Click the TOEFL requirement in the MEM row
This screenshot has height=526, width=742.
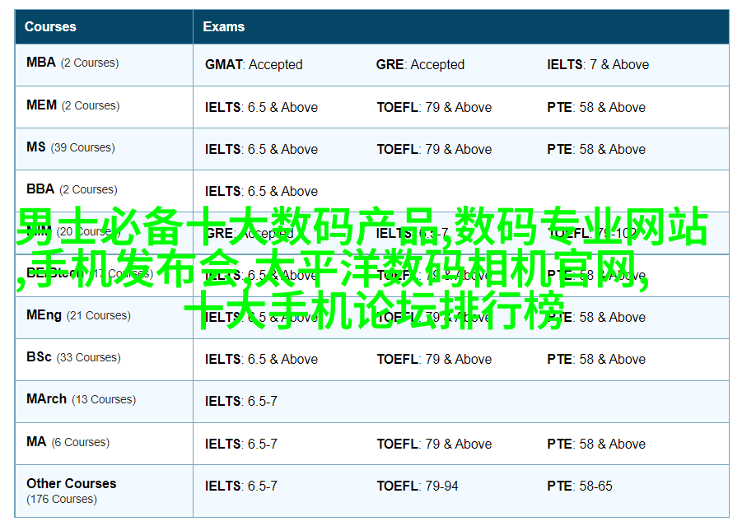point(434,107)
